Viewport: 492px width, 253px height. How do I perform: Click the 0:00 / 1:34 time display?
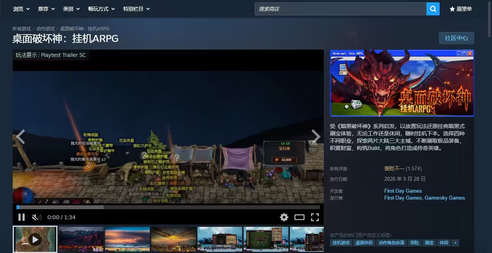(x=62, y=217)
